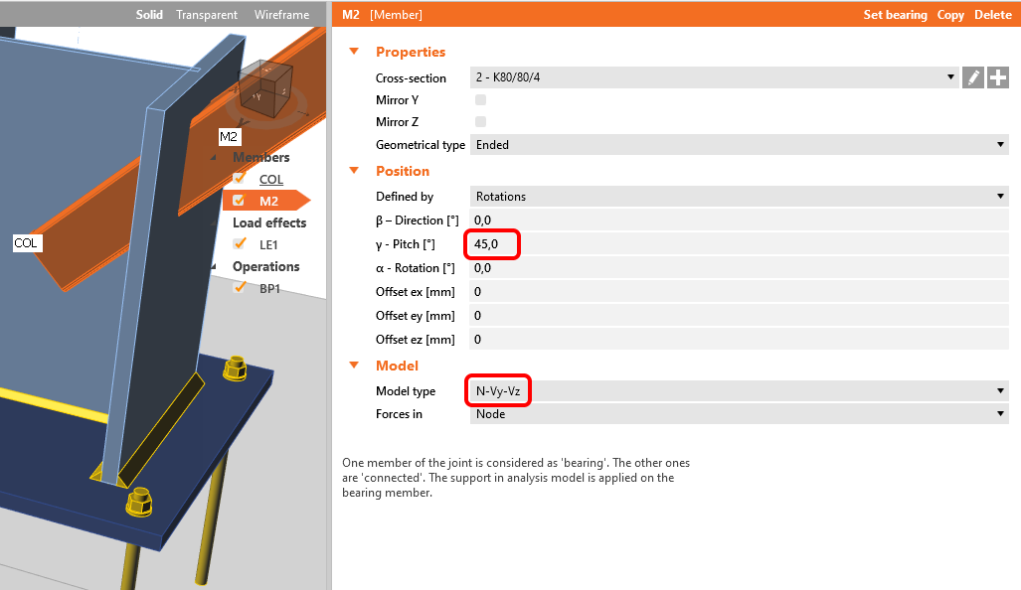Uncheck COL member visibility checkbox
Image resolution: width=1021 pixels, height=590 pixels.
239,178
